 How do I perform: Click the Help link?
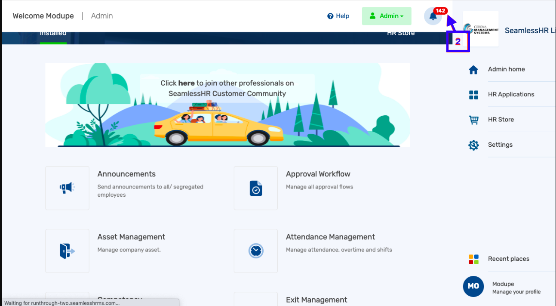338,16
